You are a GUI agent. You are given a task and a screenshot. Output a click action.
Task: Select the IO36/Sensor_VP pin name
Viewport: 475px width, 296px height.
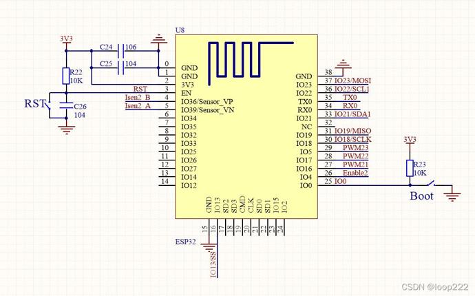(x=207, y=102)
